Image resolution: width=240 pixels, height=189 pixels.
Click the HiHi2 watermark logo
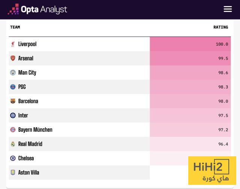coord(212,171)
